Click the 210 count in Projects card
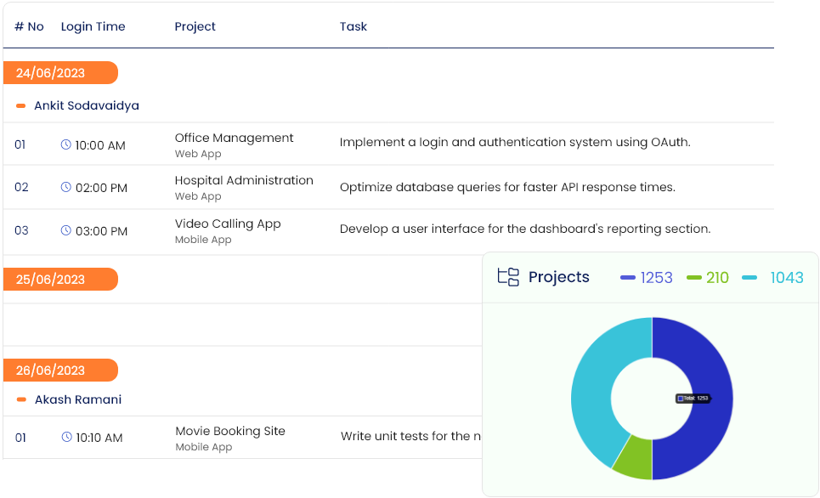 (717, 278)
